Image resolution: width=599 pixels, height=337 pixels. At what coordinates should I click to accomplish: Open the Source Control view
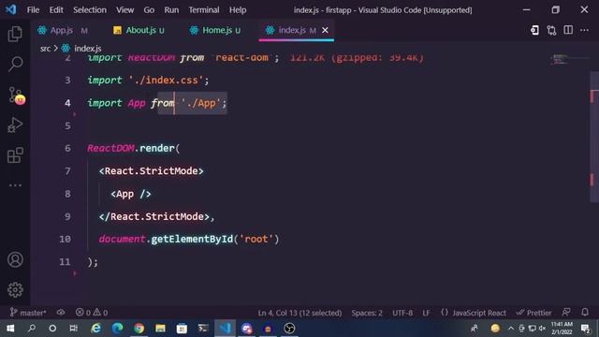(16, 95)
